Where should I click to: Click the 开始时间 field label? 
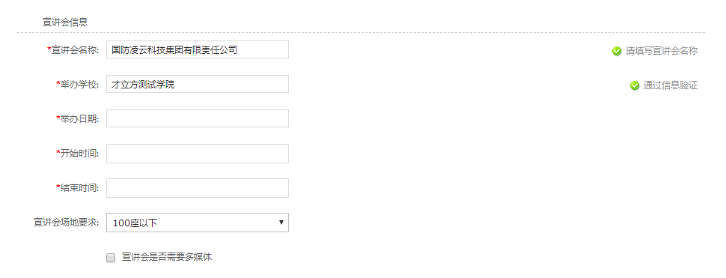78,154
